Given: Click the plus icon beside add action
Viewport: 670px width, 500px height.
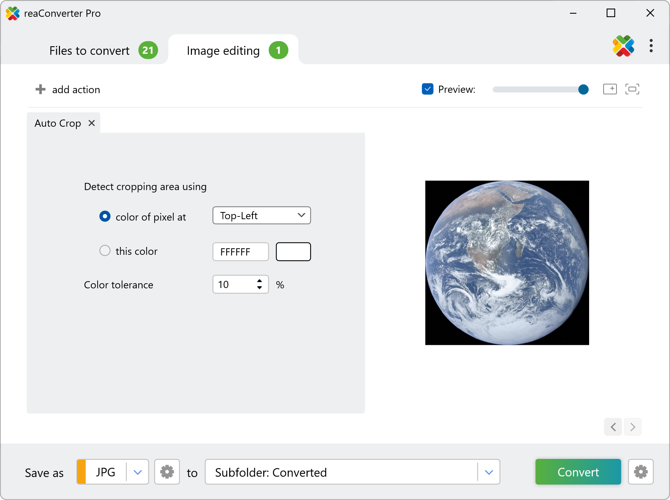Looking at the screenshot, I should click(40, 89).
